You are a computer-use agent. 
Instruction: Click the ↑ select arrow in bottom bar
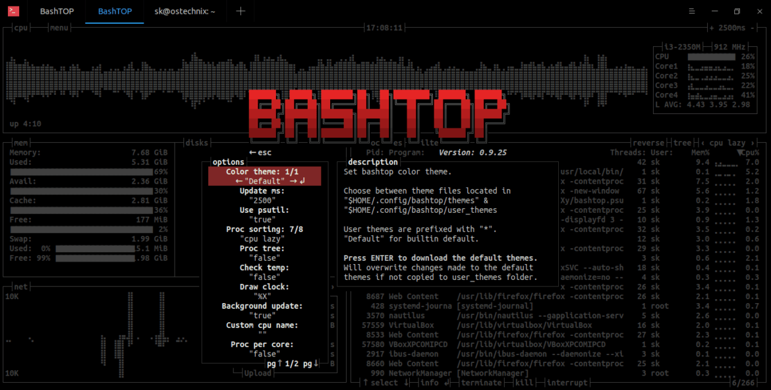click(x=365, y=382)
